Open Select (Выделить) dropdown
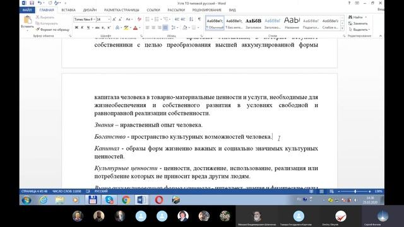The height and width of the screenshot is (227, 404). [359, 30]
